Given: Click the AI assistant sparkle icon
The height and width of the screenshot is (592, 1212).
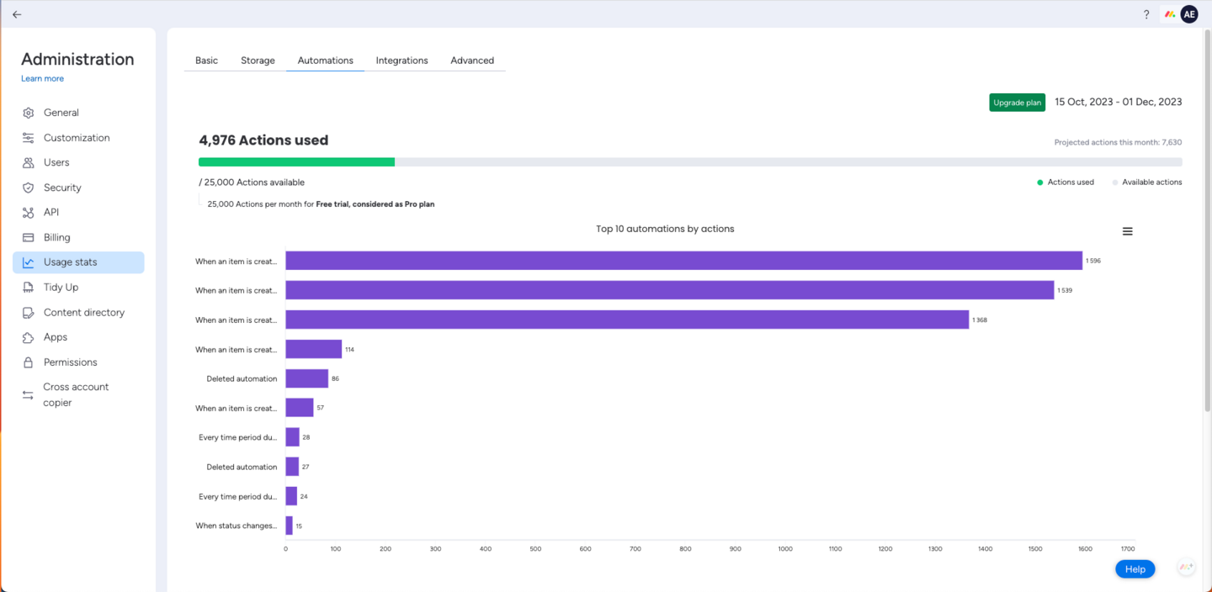Looking at the screenshot, I should 1186,568.
